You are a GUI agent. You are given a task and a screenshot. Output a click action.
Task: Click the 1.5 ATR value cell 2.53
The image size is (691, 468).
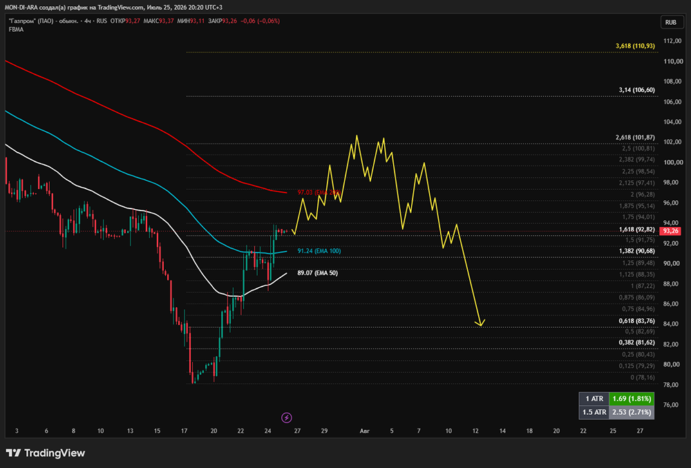(x=632, y=412)
